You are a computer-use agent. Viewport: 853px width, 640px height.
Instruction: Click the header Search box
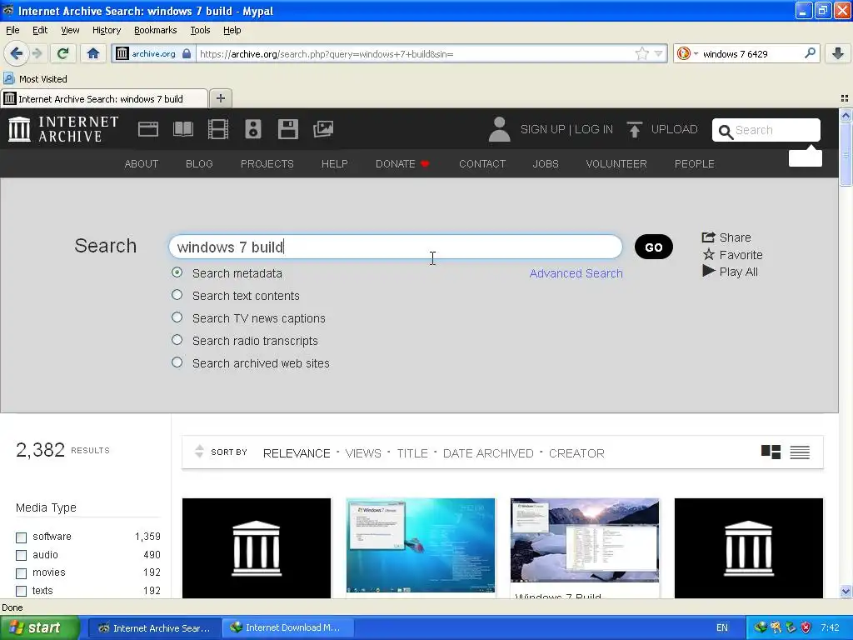coord(766,130)
